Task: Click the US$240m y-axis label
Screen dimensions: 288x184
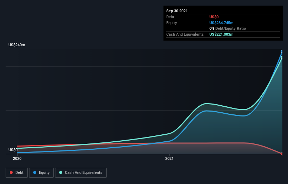Action: (x=17, y=45)
